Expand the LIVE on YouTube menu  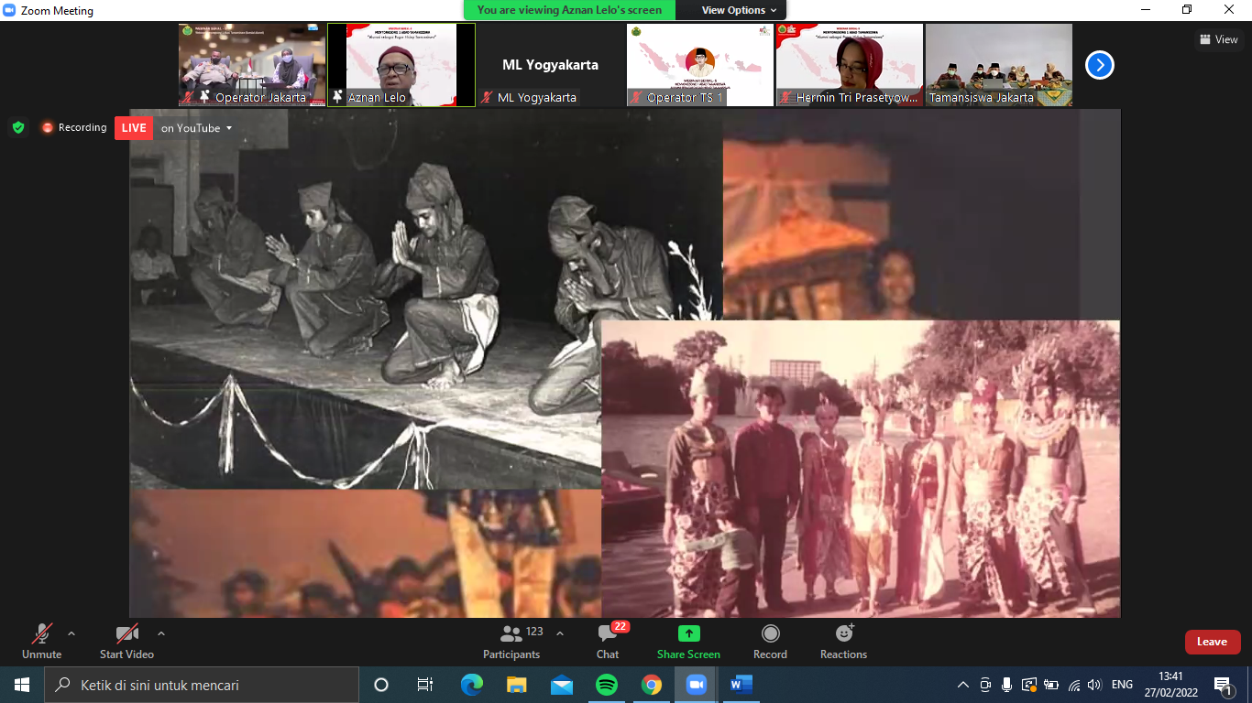(197, 128)
